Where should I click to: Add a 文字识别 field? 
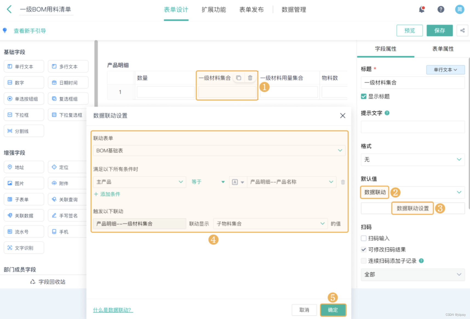24,247
